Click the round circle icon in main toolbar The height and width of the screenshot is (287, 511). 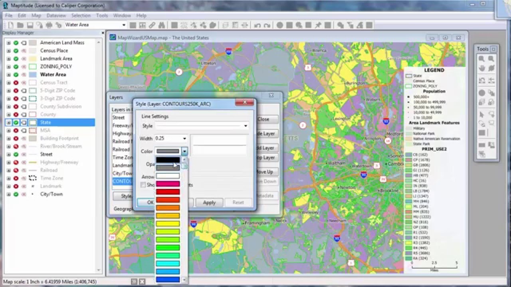coord(280,25)
